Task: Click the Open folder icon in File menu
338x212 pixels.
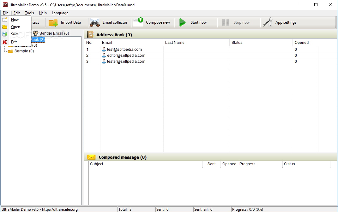Action: pos(5,27)
